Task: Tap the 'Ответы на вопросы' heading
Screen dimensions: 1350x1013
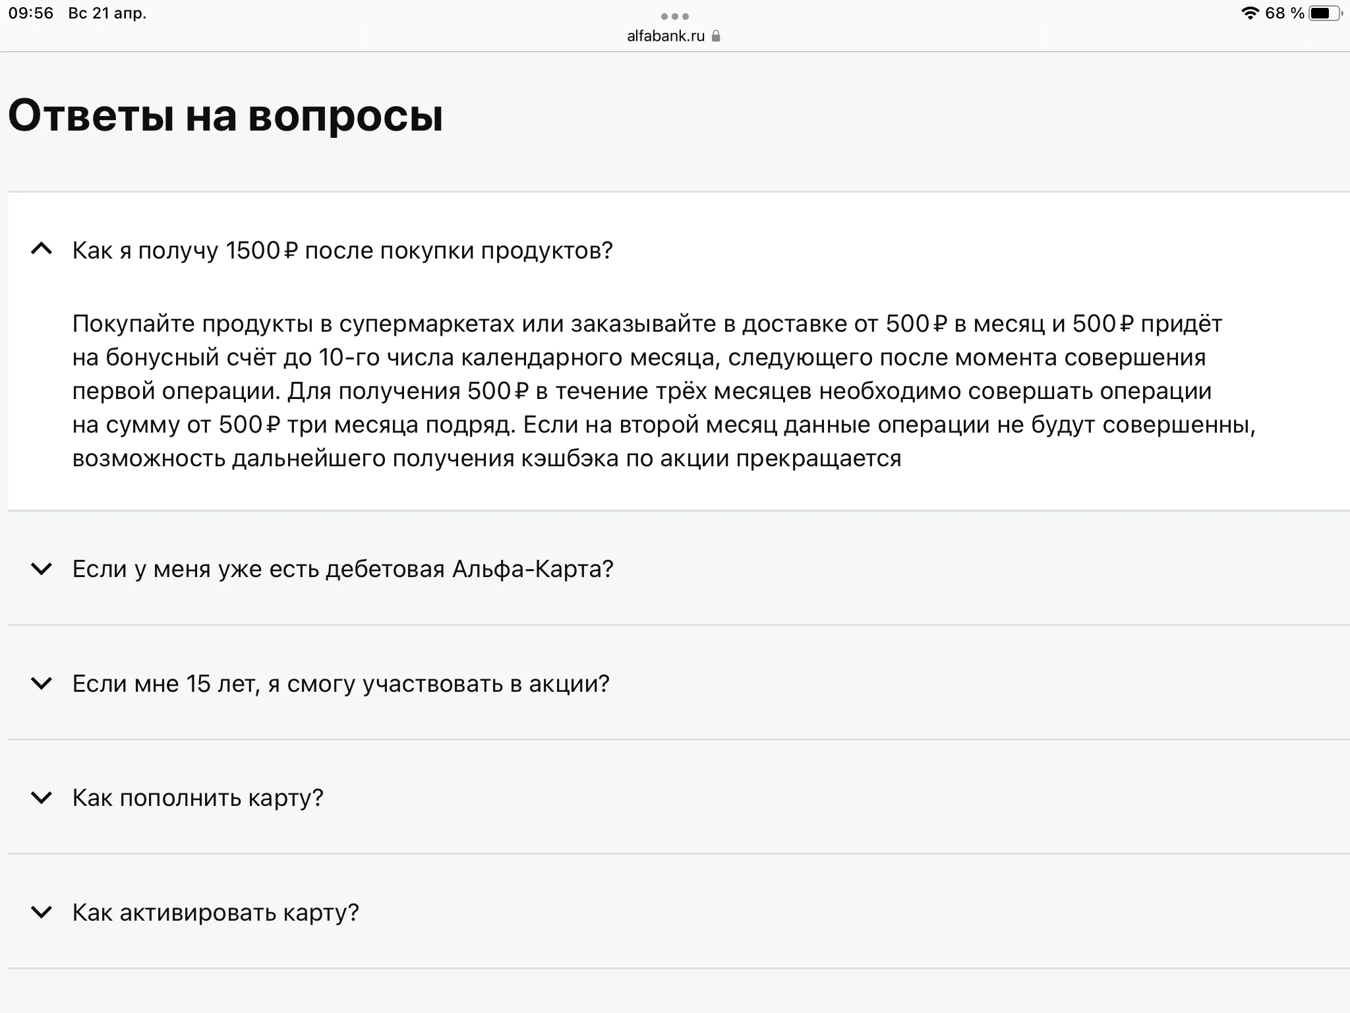Action: pyautogui.click(x=225, y=115)
